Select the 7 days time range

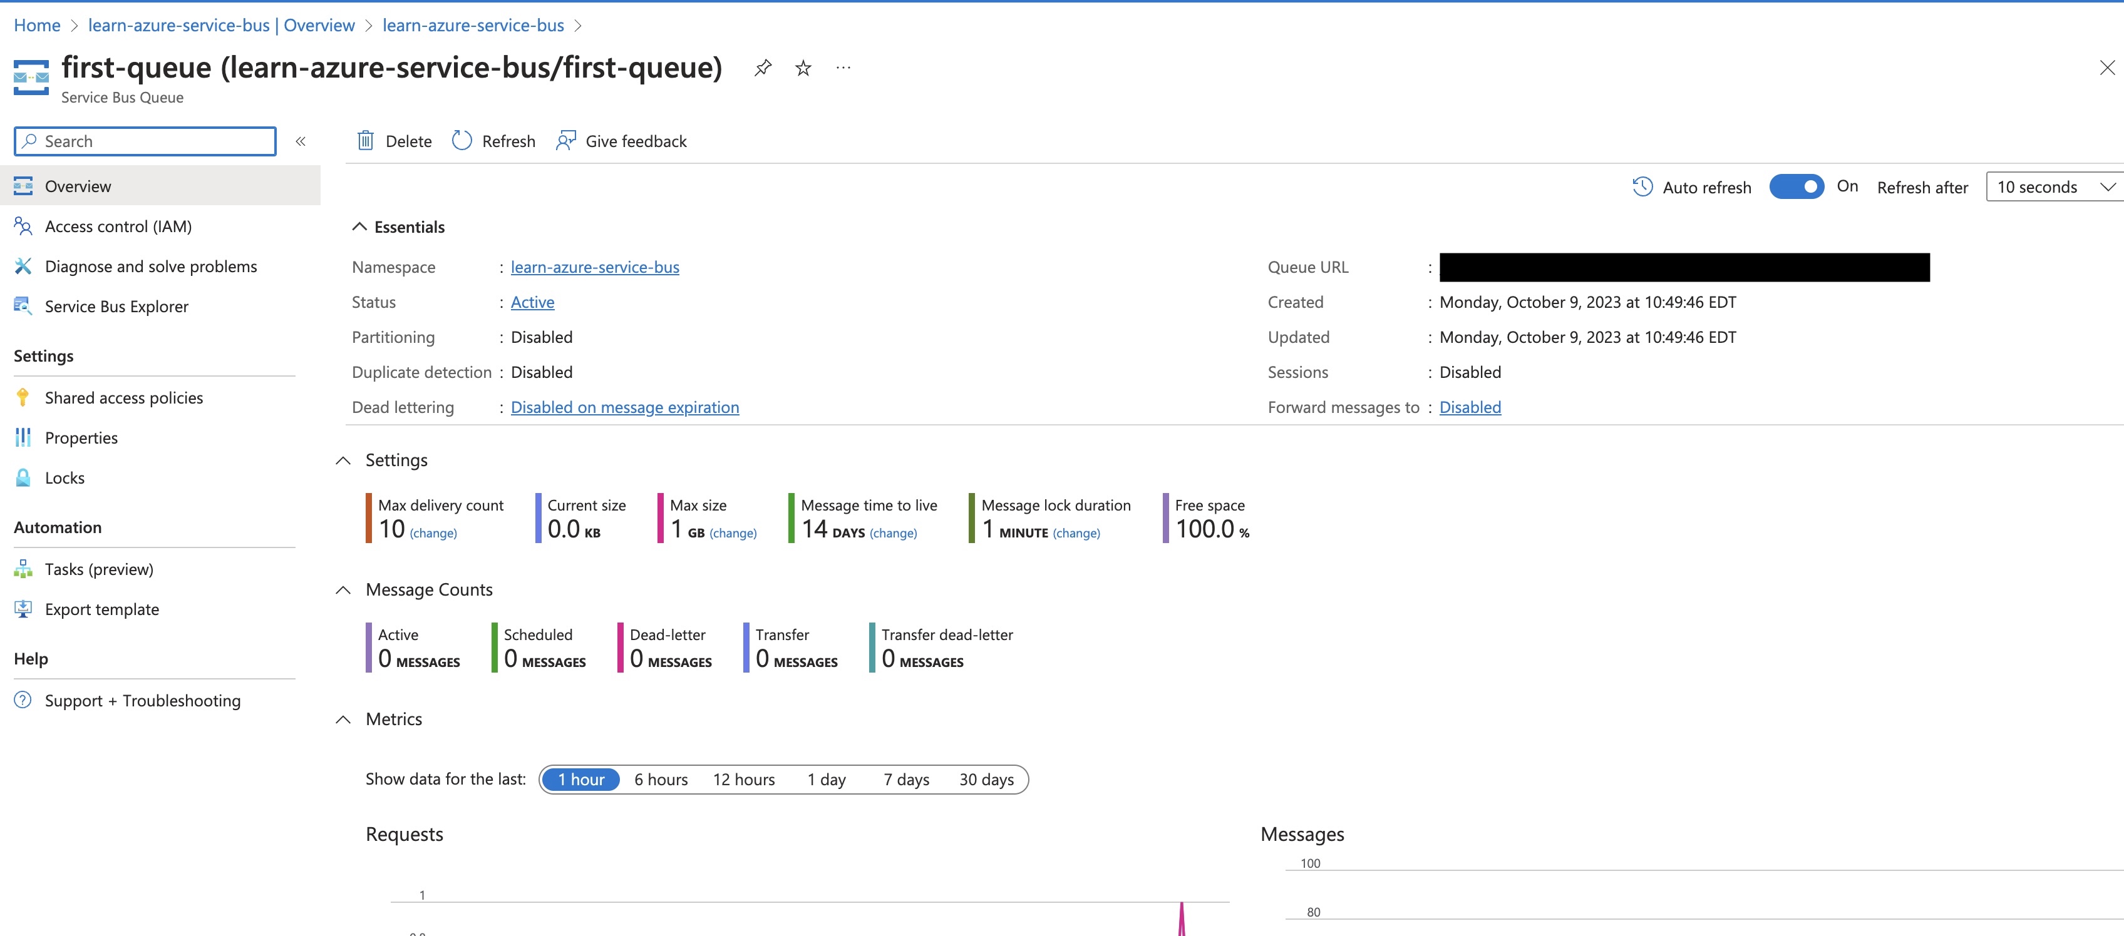click(905, 780)
